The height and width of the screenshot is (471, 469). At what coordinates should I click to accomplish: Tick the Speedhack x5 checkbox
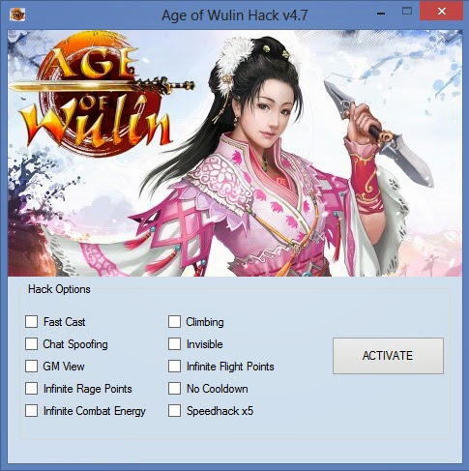(174, 410)
